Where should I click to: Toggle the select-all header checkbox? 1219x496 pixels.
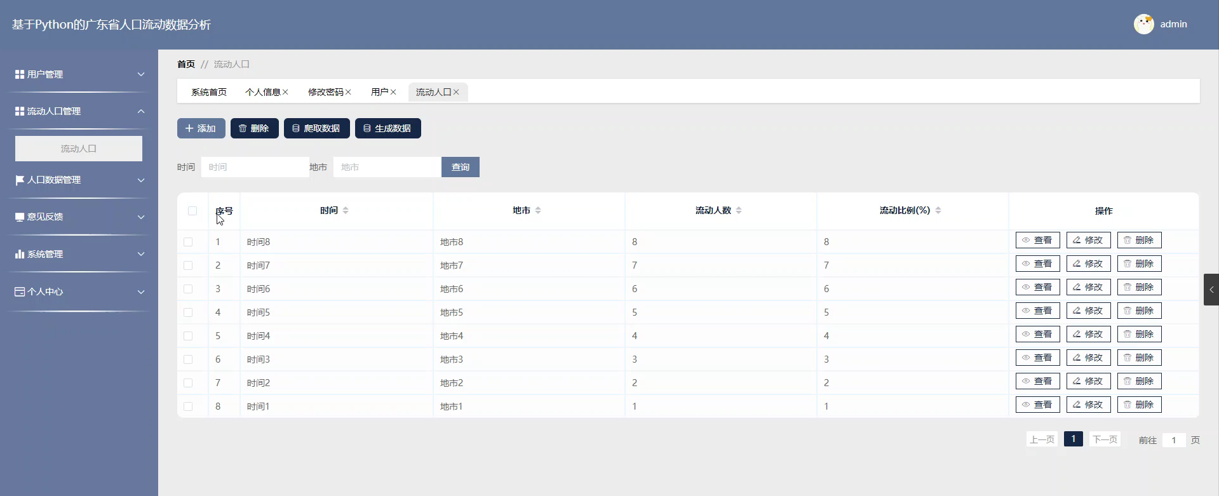coord(192,211)
